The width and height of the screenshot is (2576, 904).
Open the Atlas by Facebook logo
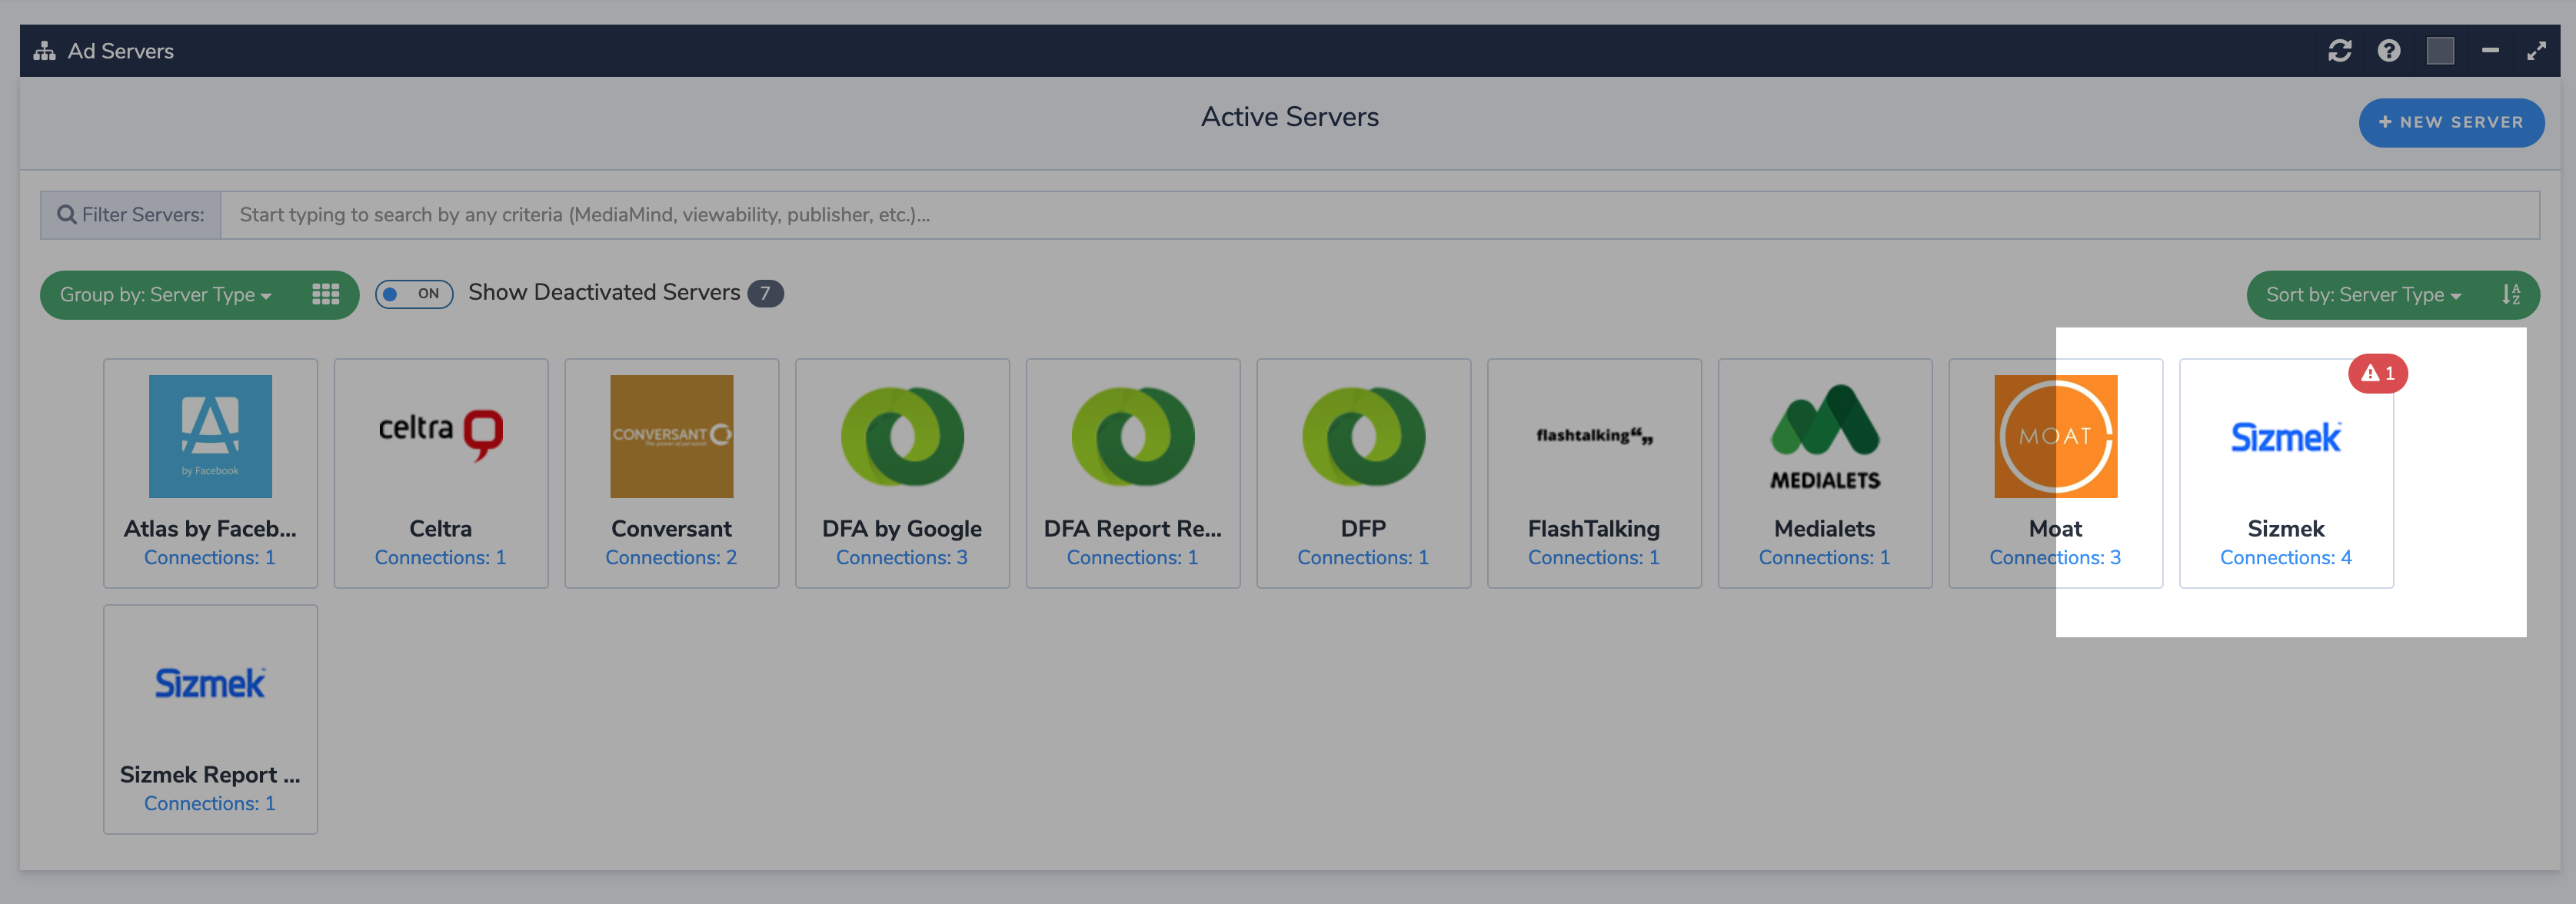210,436
